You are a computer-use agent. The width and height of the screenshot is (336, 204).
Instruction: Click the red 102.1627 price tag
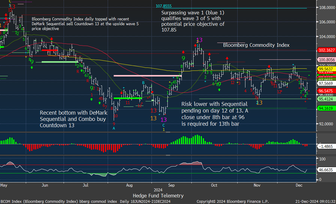327,50
